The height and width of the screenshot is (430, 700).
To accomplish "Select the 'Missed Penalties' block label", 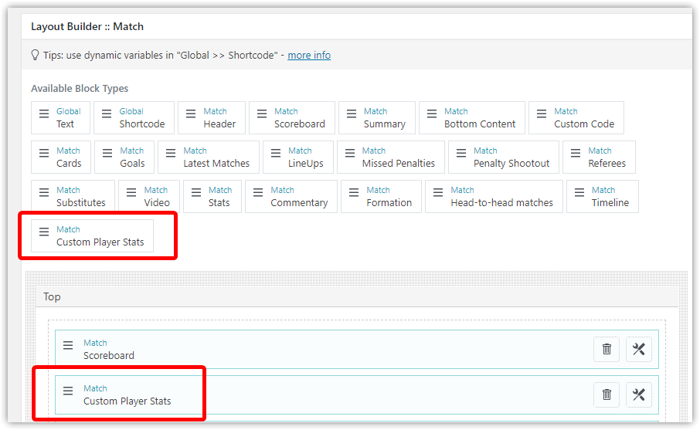I will pyautogui.click(x=398, y=163).
